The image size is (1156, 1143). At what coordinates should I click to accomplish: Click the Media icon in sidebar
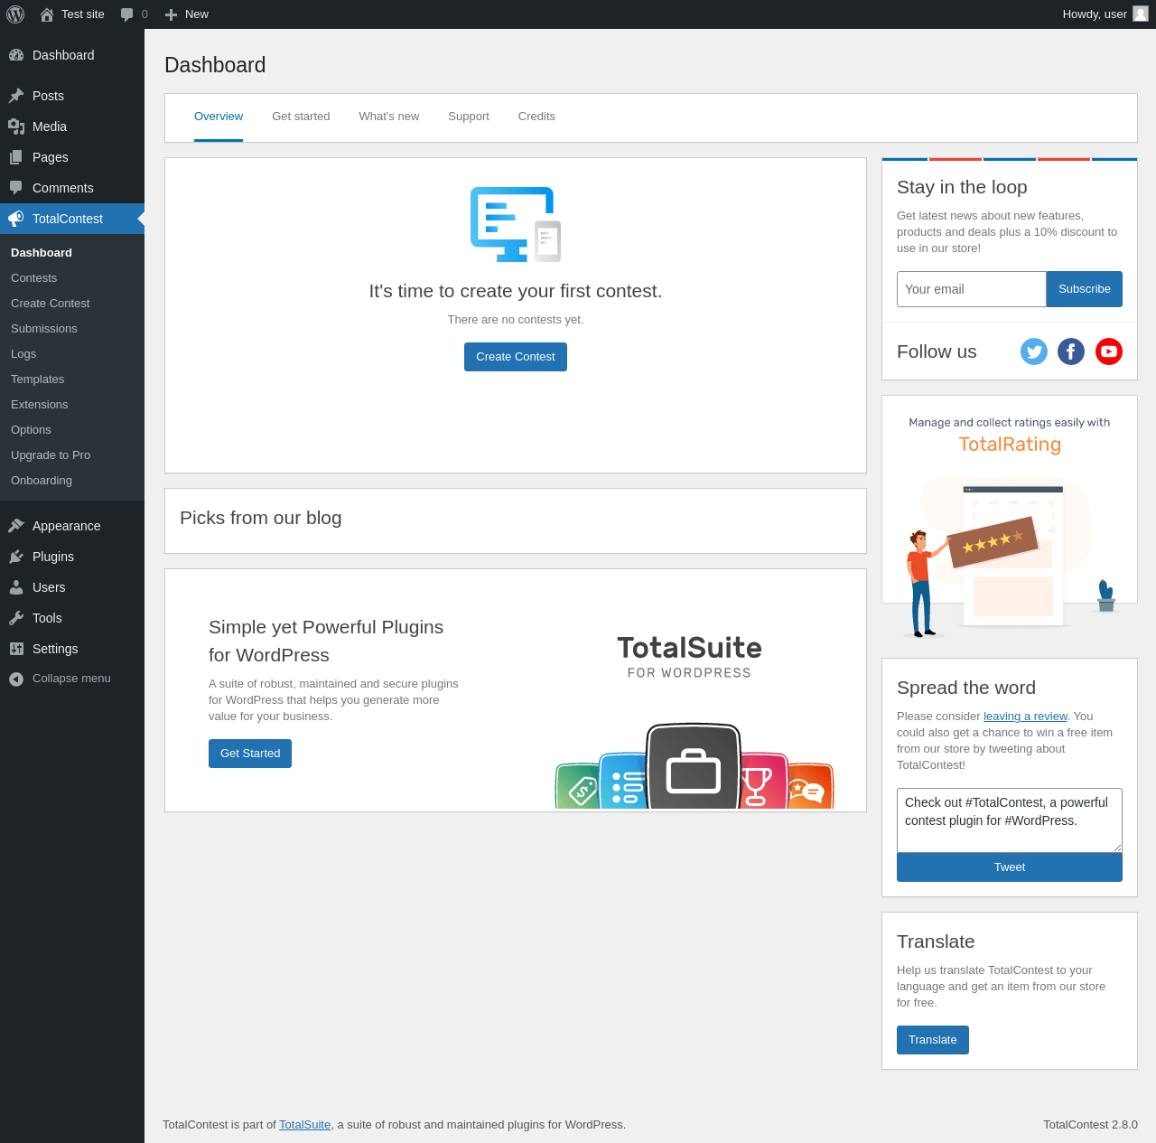click(x=16, y=126)
